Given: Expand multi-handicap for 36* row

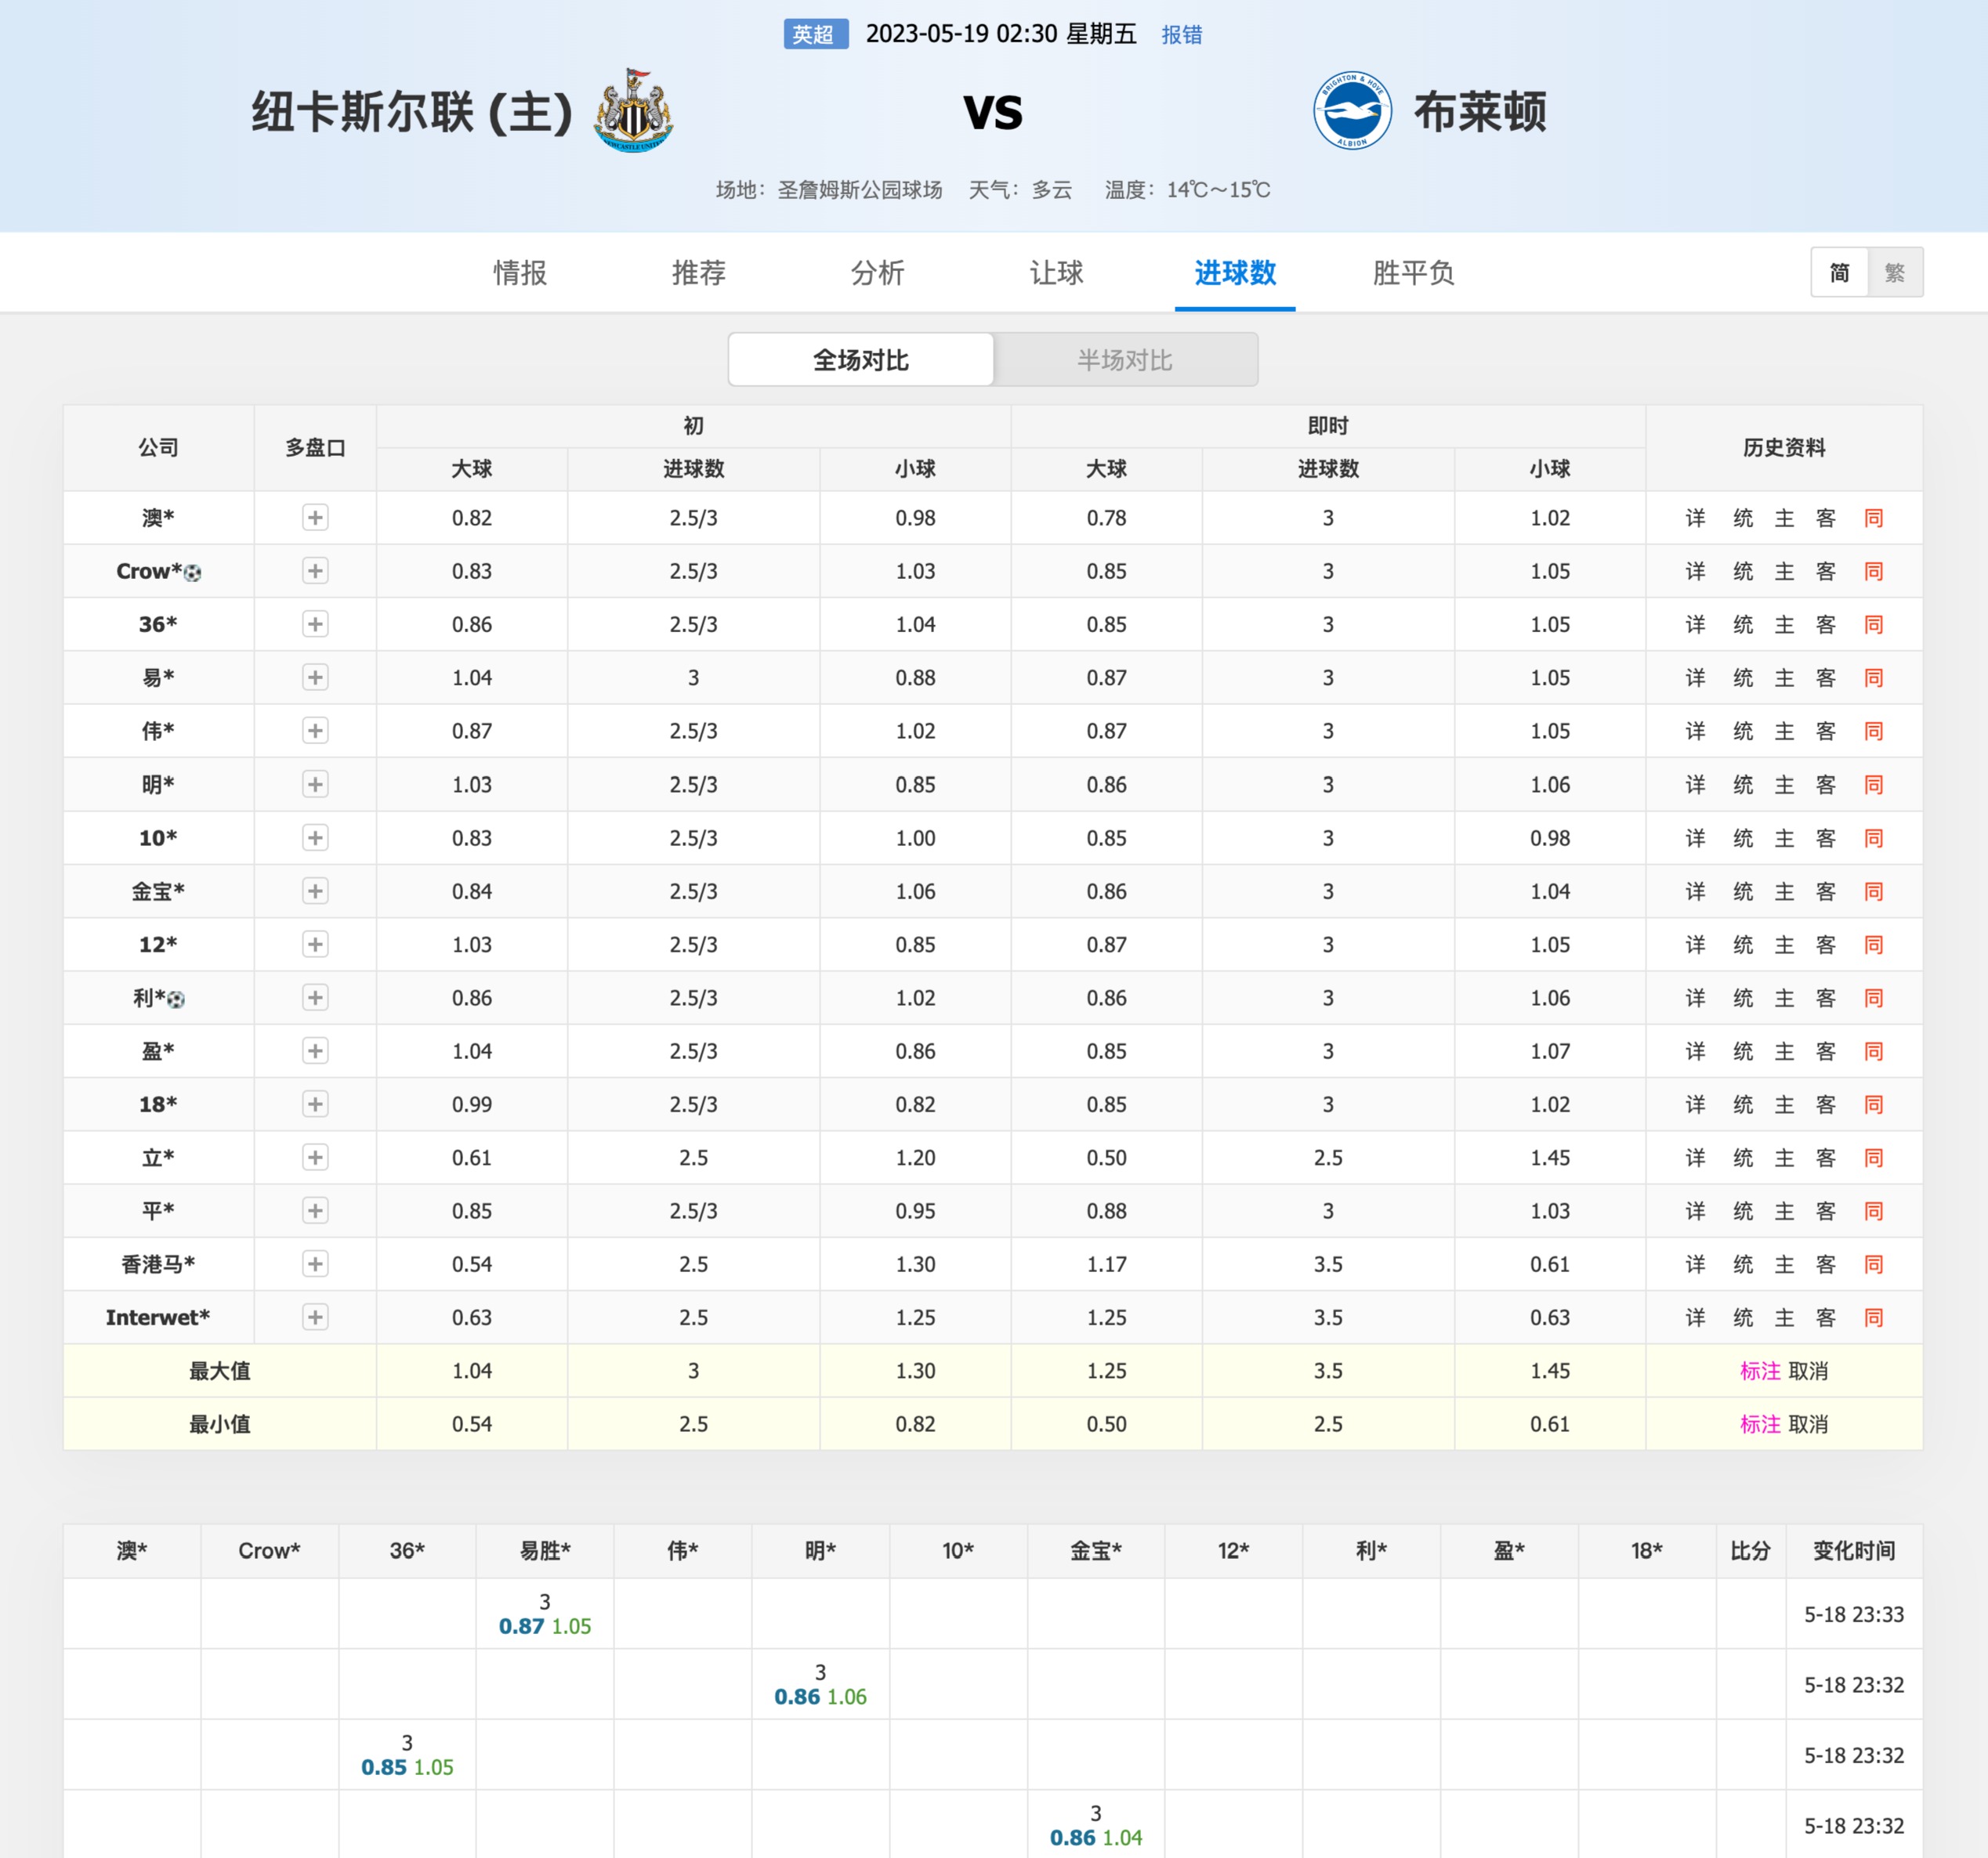Looking at the screenshot, I should tap(315, 624).
